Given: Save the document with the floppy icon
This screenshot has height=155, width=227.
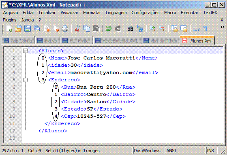Looking at the screenshot, I should pyautogui.click(x=28, y=28).
